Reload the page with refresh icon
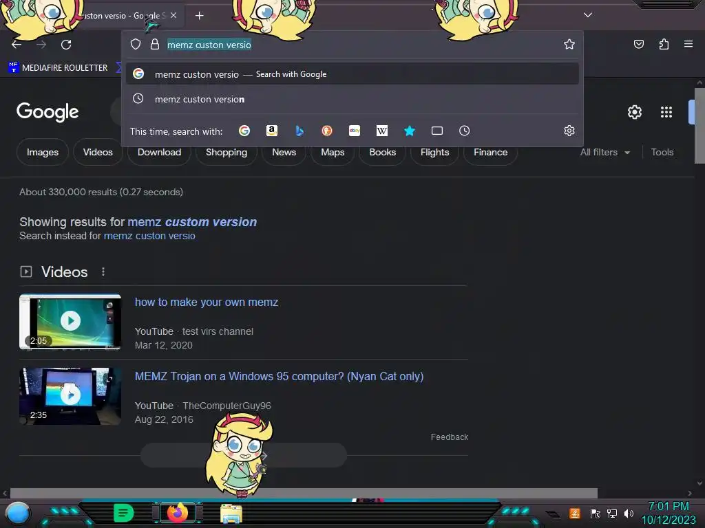 (66, 45)
